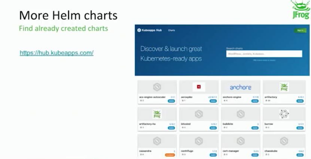Select the centrifugo chart name
Image resolution: width=311 pixels, height=159 pixels.
tap(187, 151)
